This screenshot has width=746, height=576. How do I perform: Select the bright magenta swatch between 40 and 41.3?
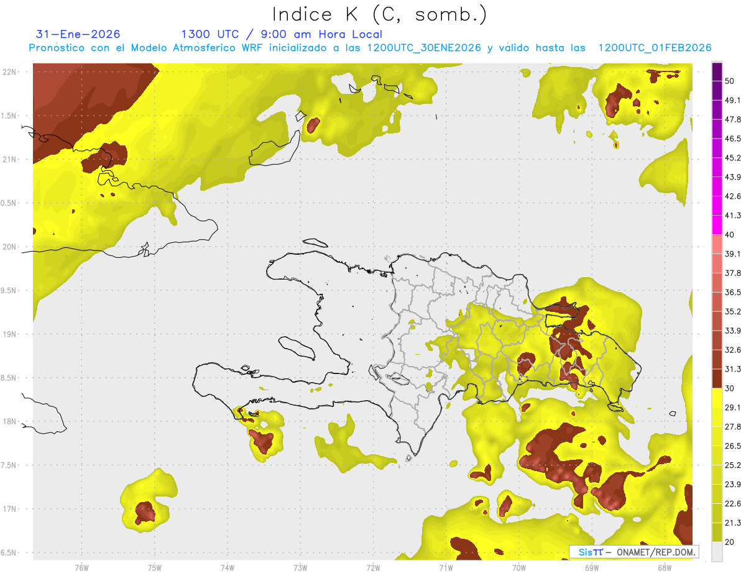(x=717, y=225)
